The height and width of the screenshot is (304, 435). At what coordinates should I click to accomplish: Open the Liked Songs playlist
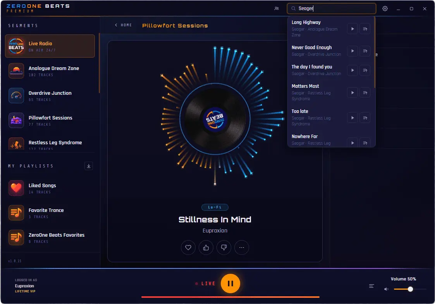click(x=50, y=188)
